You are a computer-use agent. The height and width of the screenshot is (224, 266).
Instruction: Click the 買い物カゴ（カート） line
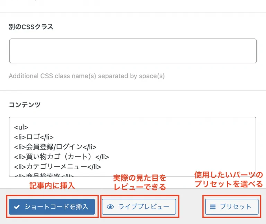(61, 157)
